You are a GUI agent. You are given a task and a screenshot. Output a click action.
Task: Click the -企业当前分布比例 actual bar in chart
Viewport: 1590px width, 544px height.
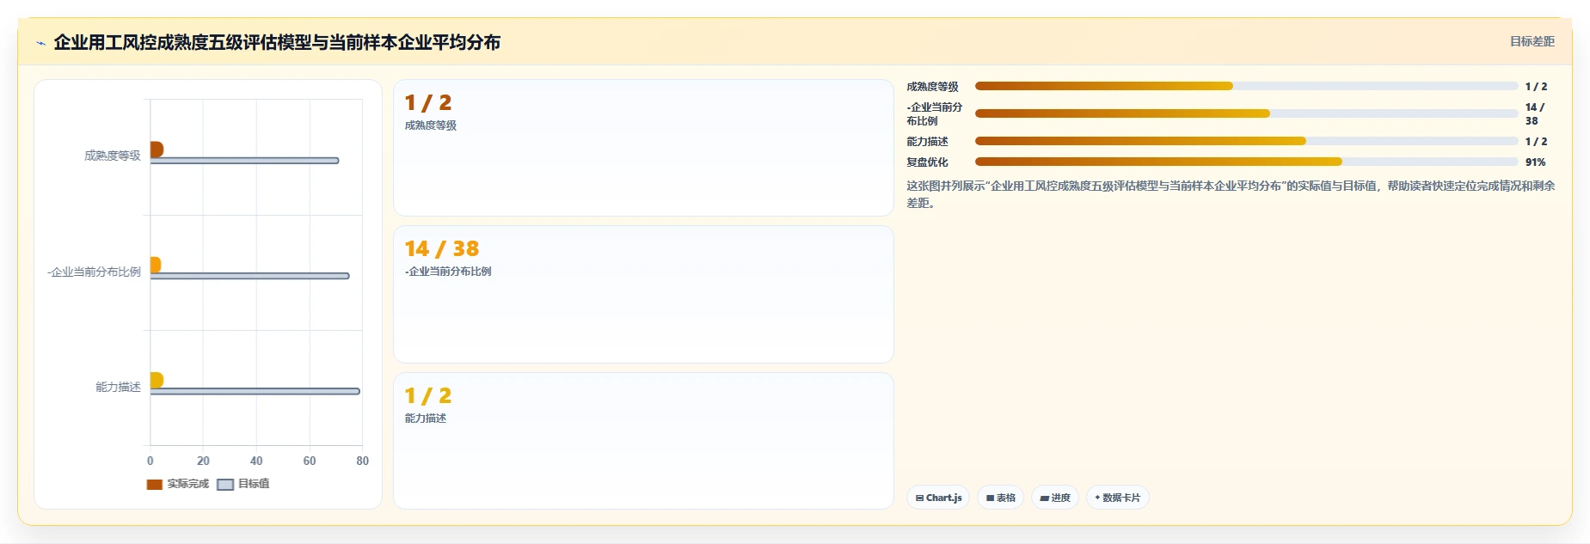coord(156,265)
